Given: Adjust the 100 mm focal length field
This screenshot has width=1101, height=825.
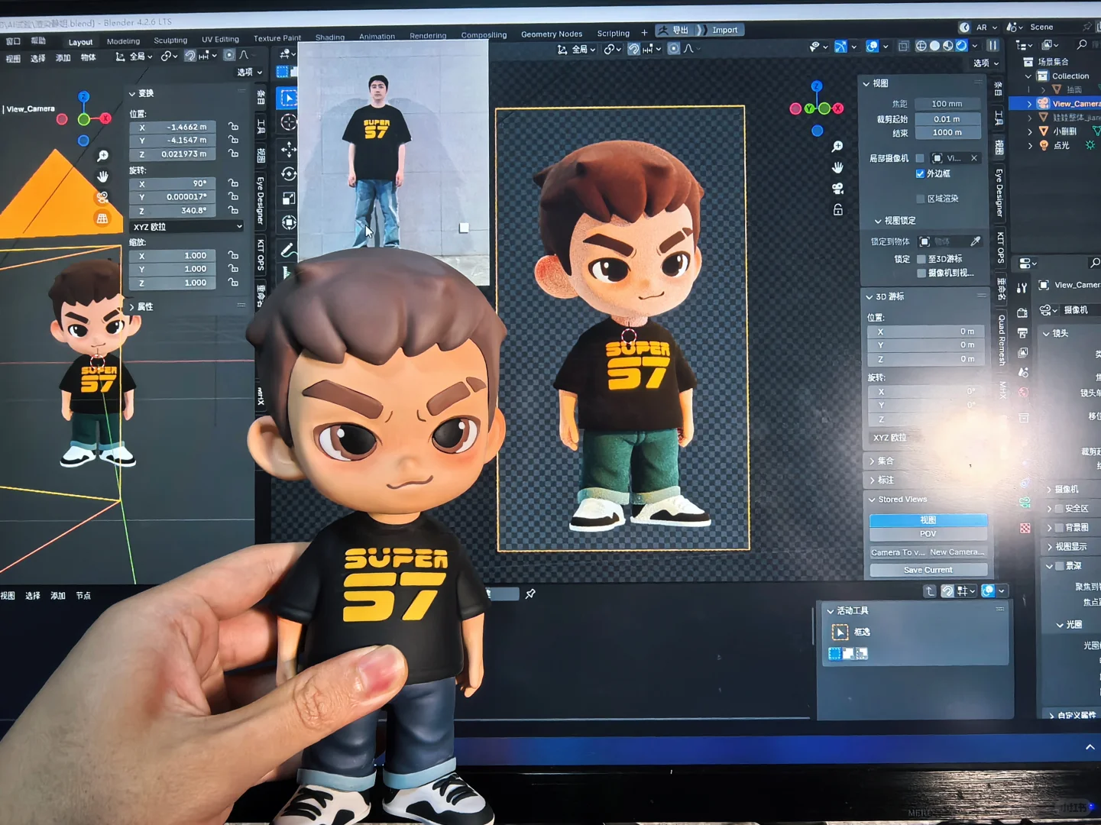Looking at the screenshot, I should (x=947, y=103).
